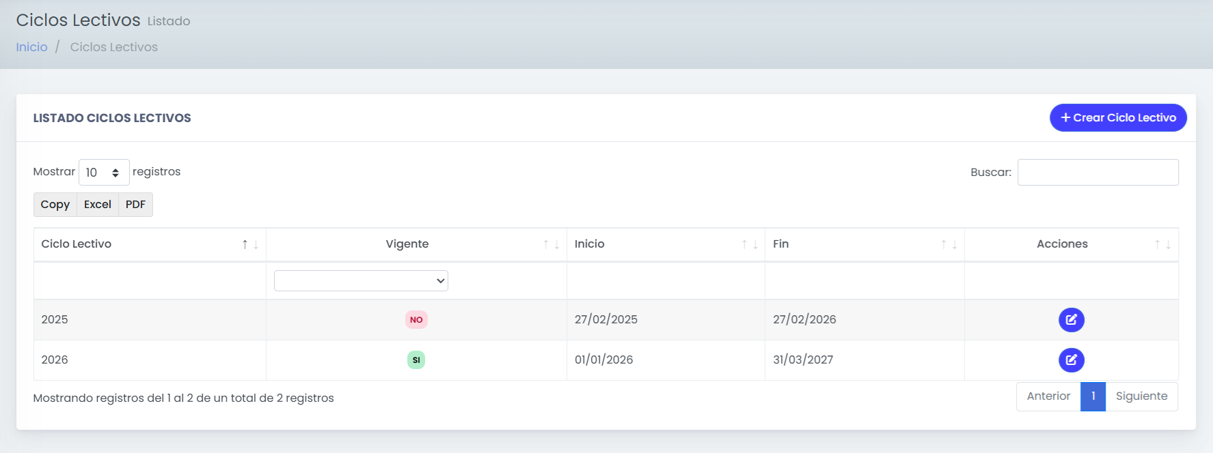Sort by Acciones column arrows

(1163, 244)
